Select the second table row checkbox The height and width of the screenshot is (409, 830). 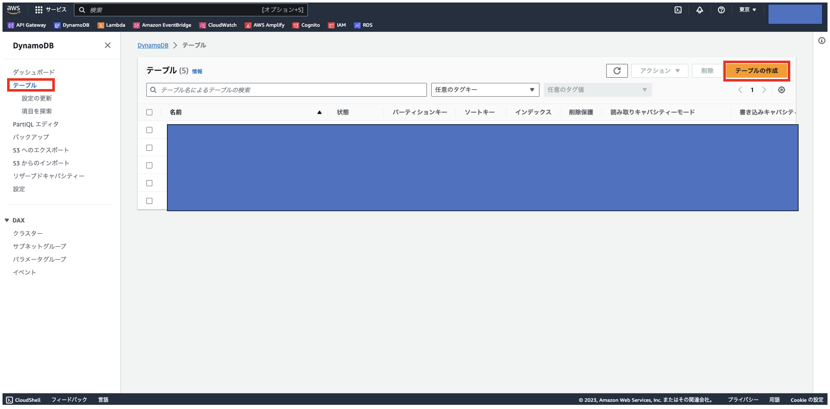click(149, 148)
